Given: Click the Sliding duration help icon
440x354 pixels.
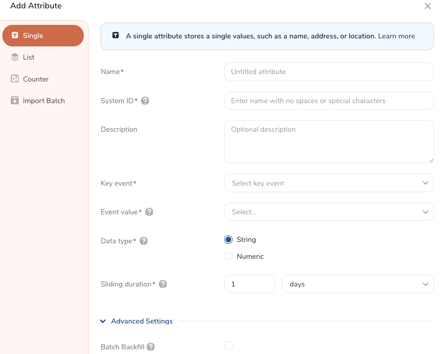Looking at the screenshot, I should (163, 284).
